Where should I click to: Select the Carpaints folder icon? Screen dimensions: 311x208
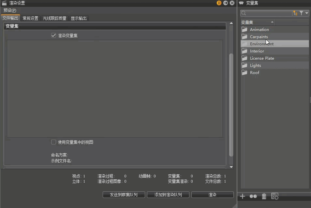pyautogui.click(x=244, y=37)
